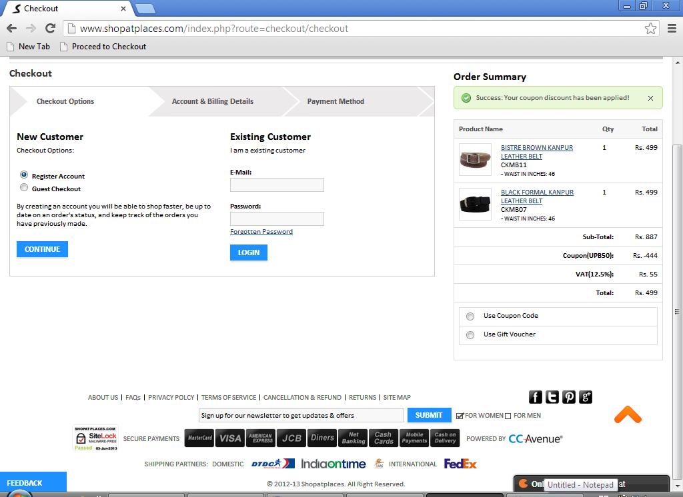Expand the Use Coupon Code option
Viewport: 683px width, 497px height.
point(470,316)
